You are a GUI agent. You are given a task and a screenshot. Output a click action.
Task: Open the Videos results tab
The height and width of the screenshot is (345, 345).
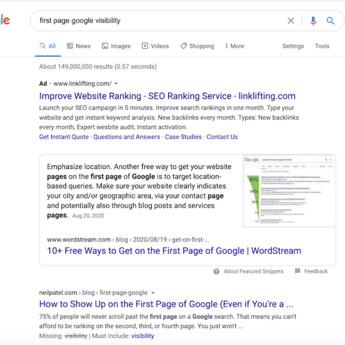coord(155,46)
